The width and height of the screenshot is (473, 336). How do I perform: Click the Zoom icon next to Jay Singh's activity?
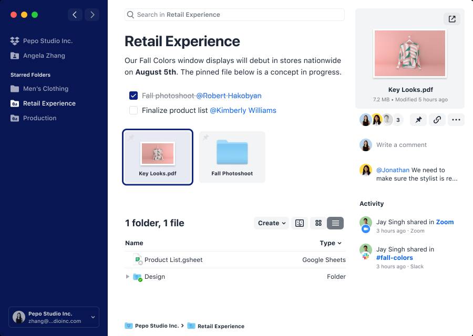point(366,228)
